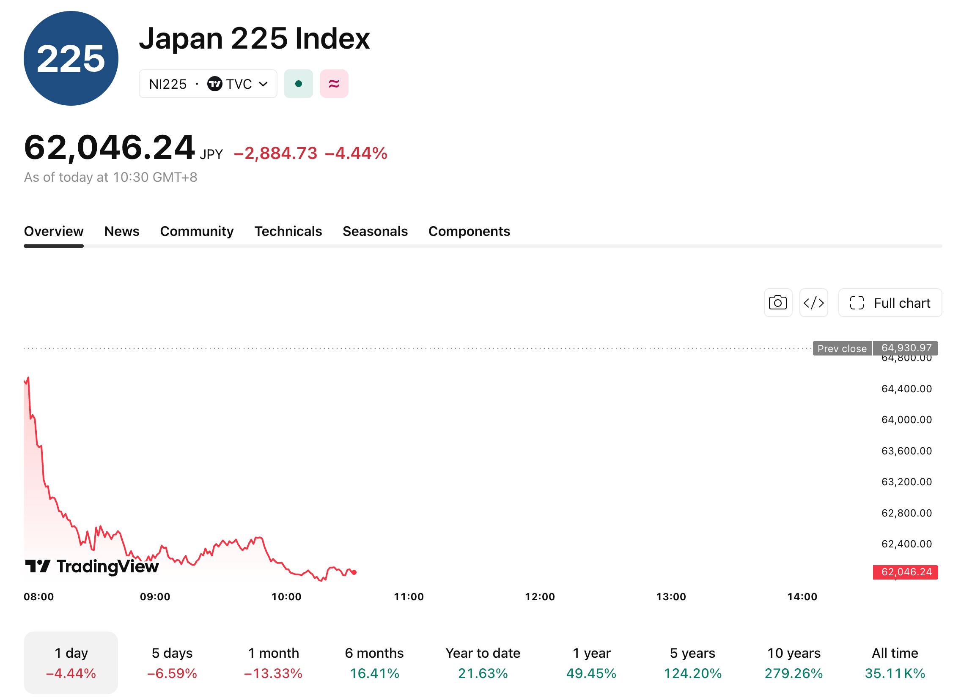Click the Japan 225 Index title

coord(254,38)
